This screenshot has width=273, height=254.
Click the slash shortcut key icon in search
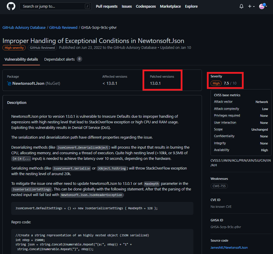point(87,6)
